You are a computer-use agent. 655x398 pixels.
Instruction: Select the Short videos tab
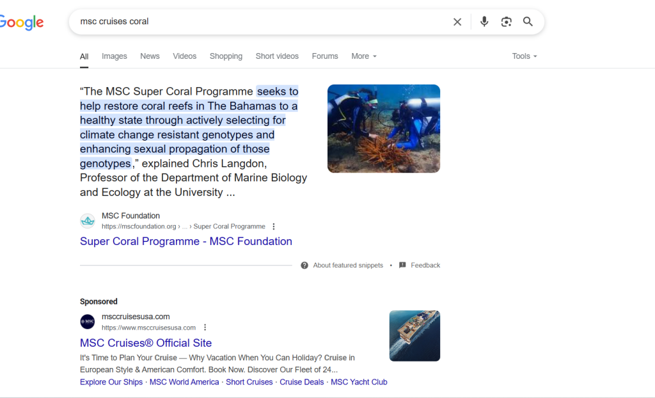(x=277, y=56)
